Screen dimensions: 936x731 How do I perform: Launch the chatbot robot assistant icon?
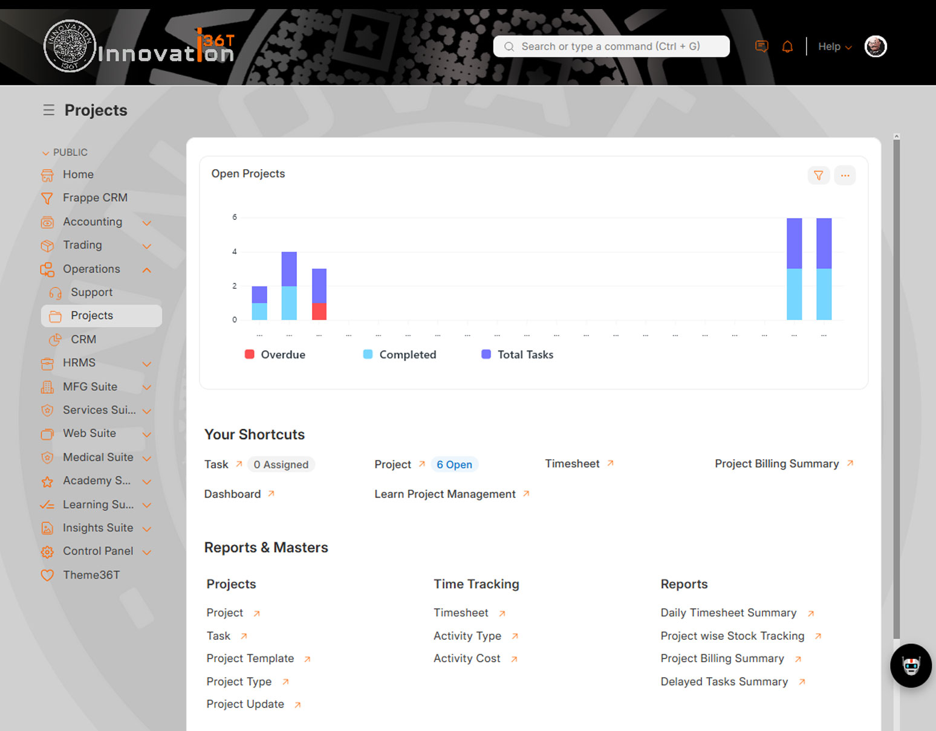click(911, 666)
